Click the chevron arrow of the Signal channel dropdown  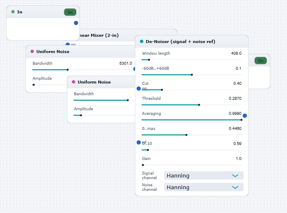tap(235, 176)
